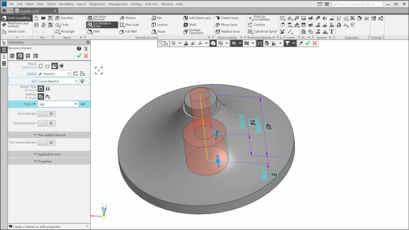Enable the Second direction switch

(x=46, y=124)
